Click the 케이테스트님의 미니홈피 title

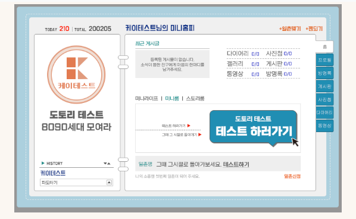pyautogui.click(x=160, y=28)
